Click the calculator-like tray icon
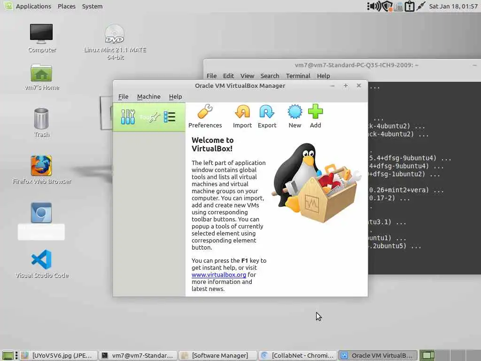Viewport: 481px width, 361px height. coord(398,7)
